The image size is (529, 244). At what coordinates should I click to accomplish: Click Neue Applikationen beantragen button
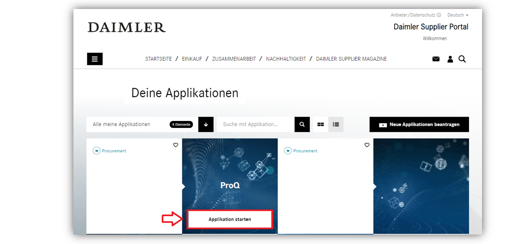419,124
